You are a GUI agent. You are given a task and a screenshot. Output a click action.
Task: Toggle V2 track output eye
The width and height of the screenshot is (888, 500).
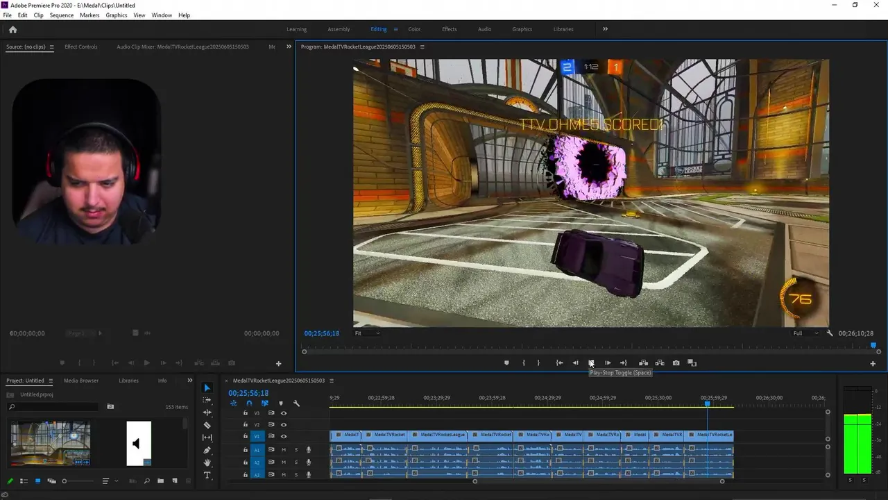tap(283, 424)
